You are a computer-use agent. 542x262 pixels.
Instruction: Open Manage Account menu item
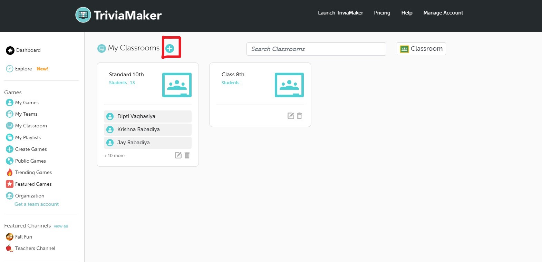[443, 13]
